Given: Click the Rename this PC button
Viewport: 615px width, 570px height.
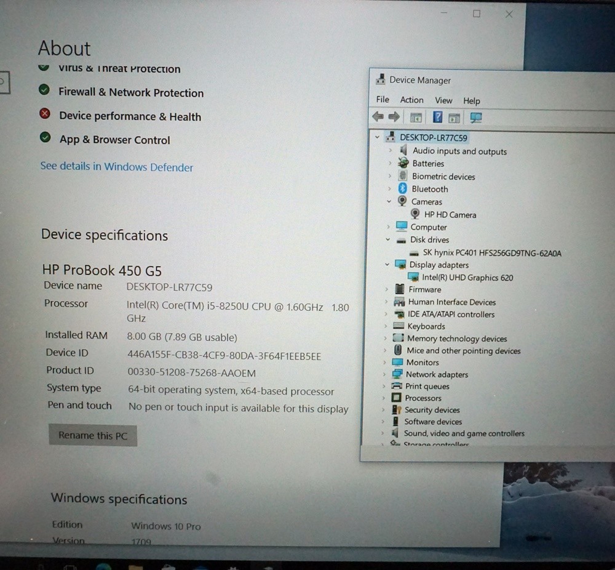Looking at the screenshot, I should point(93,435).
